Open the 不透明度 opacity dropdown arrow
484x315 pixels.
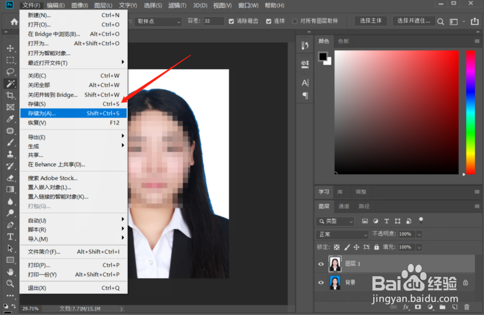[x=419, y=235]
